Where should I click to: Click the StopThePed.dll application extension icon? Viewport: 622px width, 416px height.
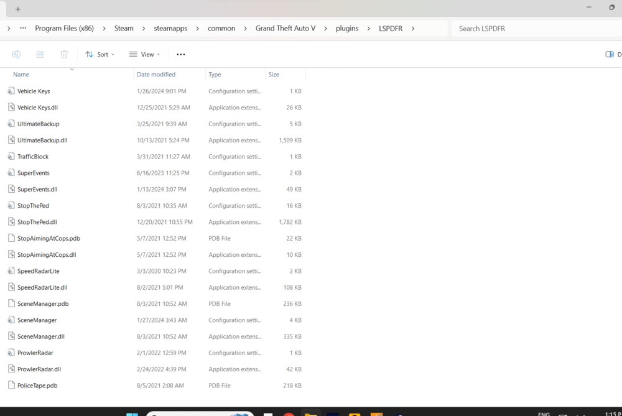11,221
